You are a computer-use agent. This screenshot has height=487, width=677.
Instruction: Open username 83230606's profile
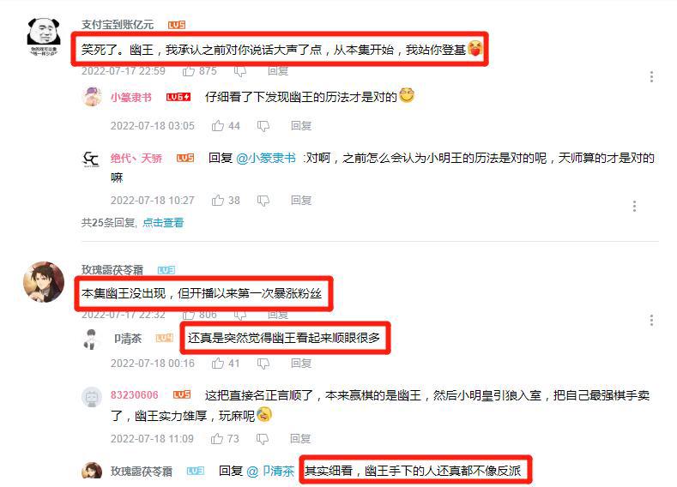[x=134, y=394]
